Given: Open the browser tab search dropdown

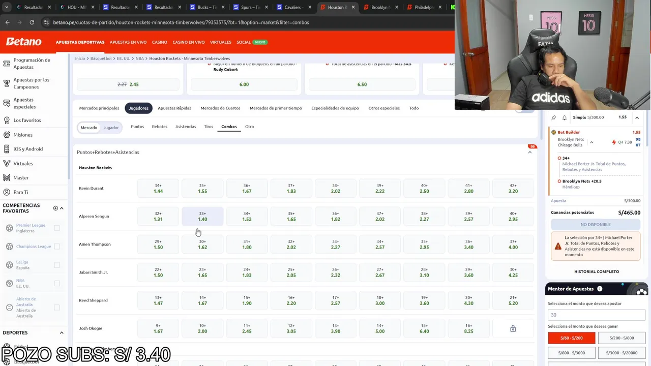Looking at the screenshot, I should [x=6, y=8].
